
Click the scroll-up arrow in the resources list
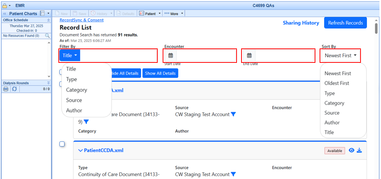tap(49, 42)
